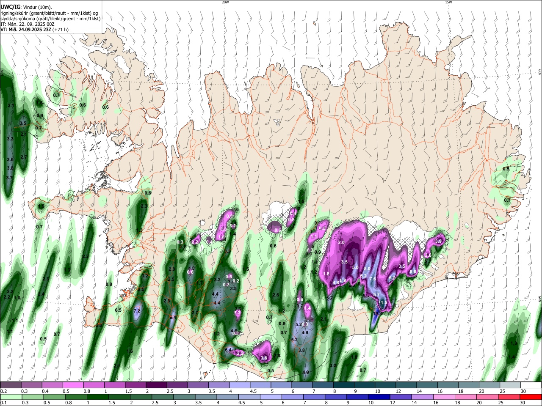542x406 pixels.
Task: Click the 7.2 precipitation value on the map
Action: [x=137, y=311]
